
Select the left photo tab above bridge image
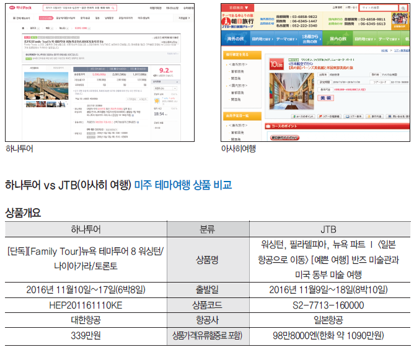(x=34, y=68)
